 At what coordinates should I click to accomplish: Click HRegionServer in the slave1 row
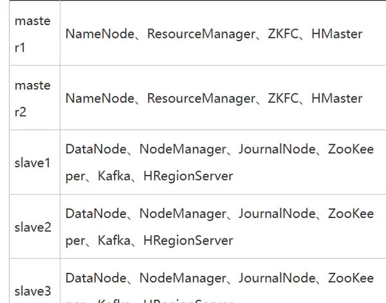point(188,176)
